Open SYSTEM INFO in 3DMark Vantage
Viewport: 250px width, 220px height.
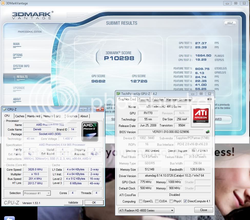tap(21, 66)
